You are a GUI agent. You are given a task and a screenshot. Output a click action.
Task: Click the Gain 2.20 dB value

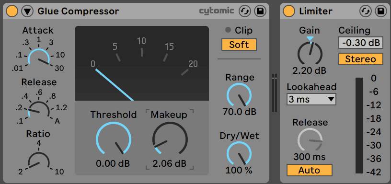[x=310, y=70]
